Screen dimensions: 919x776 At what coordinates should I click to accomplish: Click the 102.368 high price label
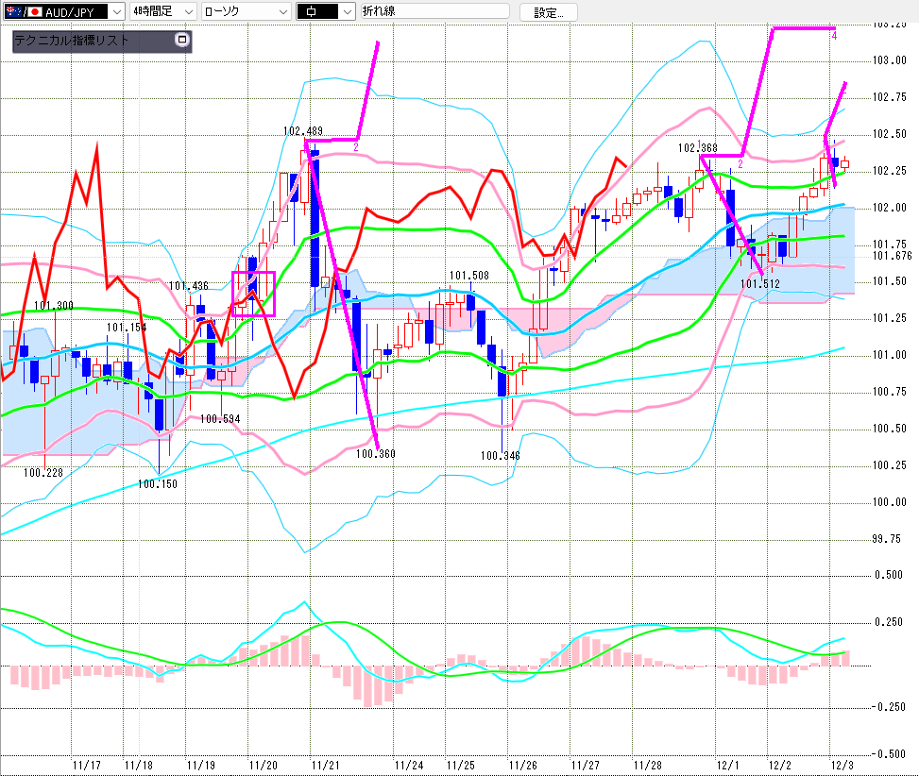pos(697,148)
